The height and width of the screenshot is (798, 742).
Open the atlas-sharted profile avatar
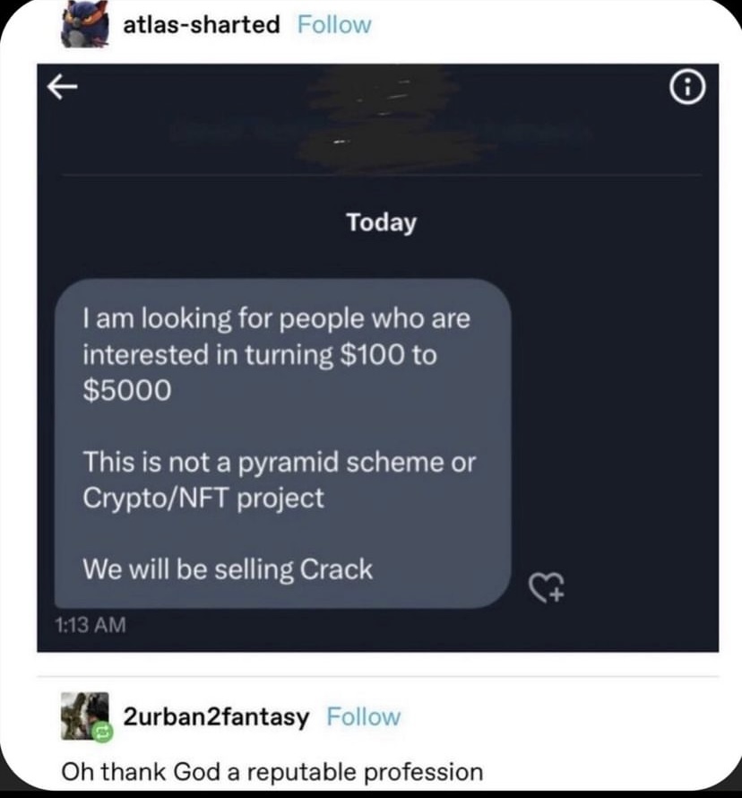tap(84, 25)
